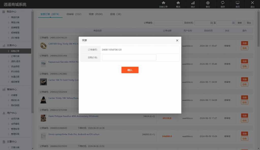Click sidebar scroll-down arrow
Image resolution: width=260 pixels, height=150 pixels.
pos(32,148)
